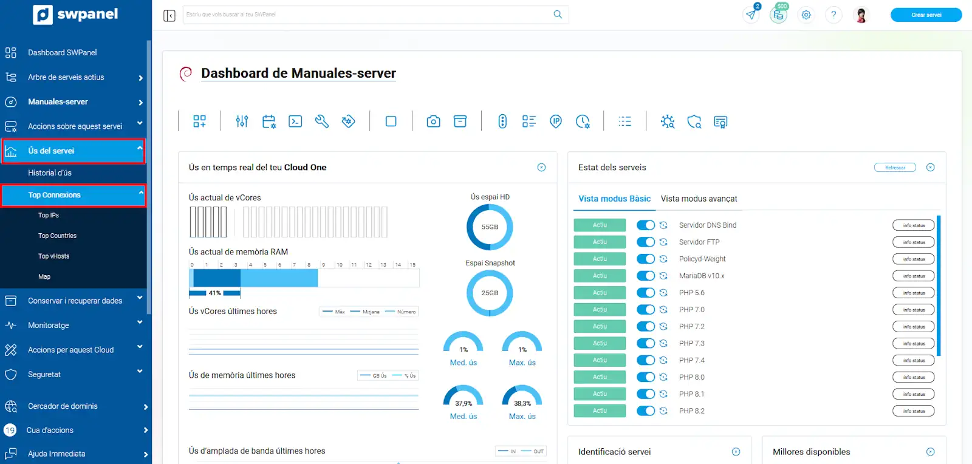Open the settings gear icon in header
The image size is (972, 464).
[806, 15]
